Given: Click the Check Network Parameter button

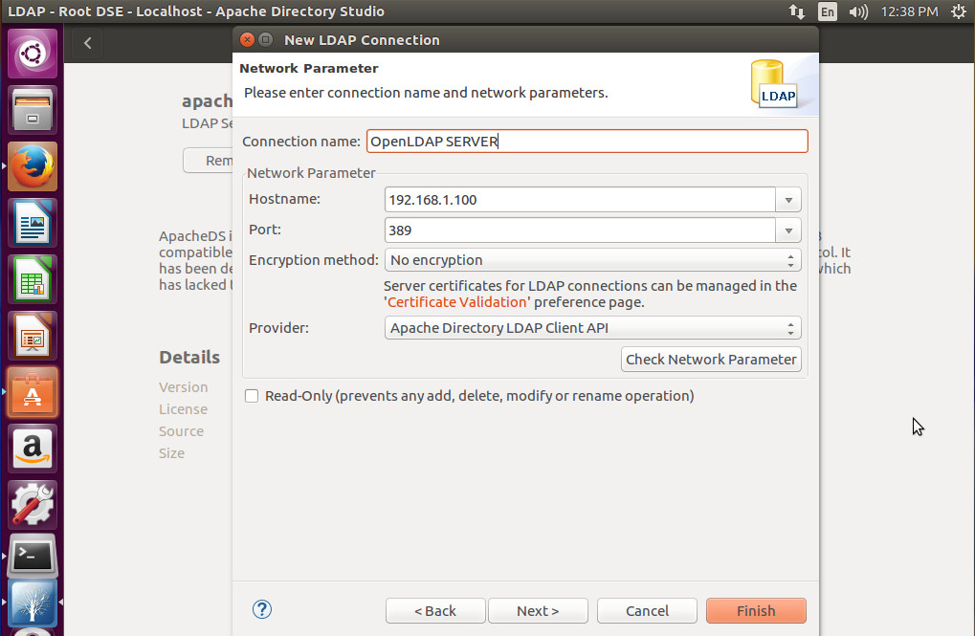Looking at the screenshot, I should coord(711,360).
